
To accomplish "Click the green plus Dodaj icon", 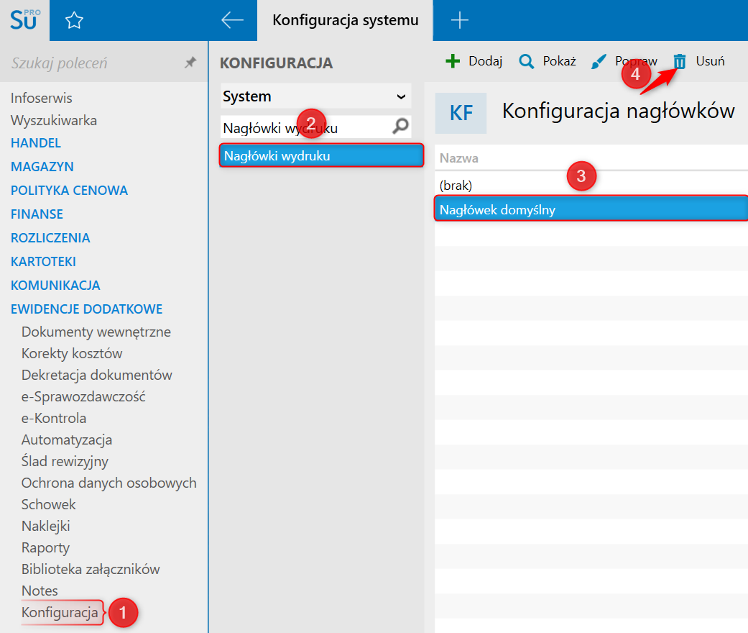I will [452, 61].
